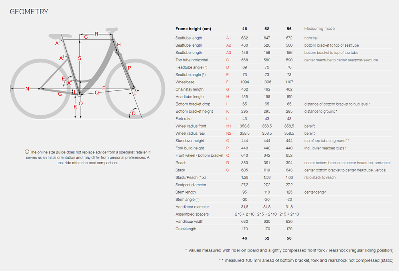Select the 52 column header beside Frame height
The height and width of the screenshot is (271, 399).
click(267, 29)
